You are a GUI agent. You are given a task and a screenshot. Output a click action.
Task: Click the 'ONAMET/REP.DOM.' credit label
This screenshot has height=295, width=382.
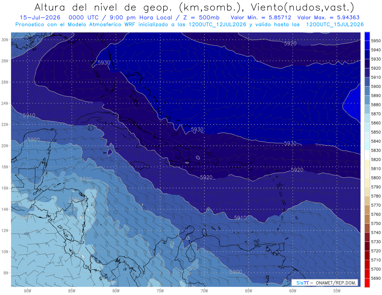[336, 283]
